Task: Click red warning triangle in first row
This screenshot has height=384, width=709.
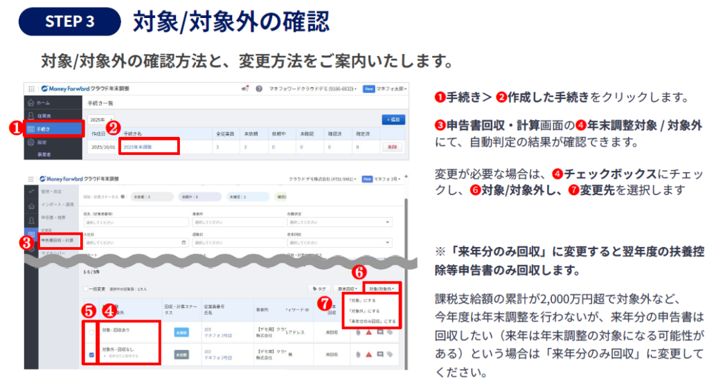Action: pos(369,333)
